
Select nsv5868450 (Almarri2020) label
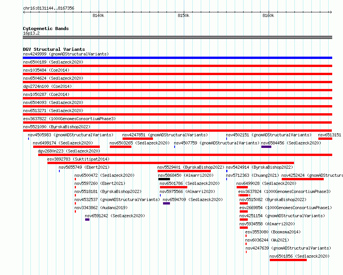click(x=186, y=175)
